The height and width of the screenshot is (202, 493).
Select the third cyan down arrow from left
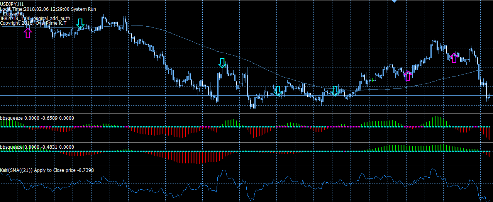pyautogui.click(x=277, y=91)
